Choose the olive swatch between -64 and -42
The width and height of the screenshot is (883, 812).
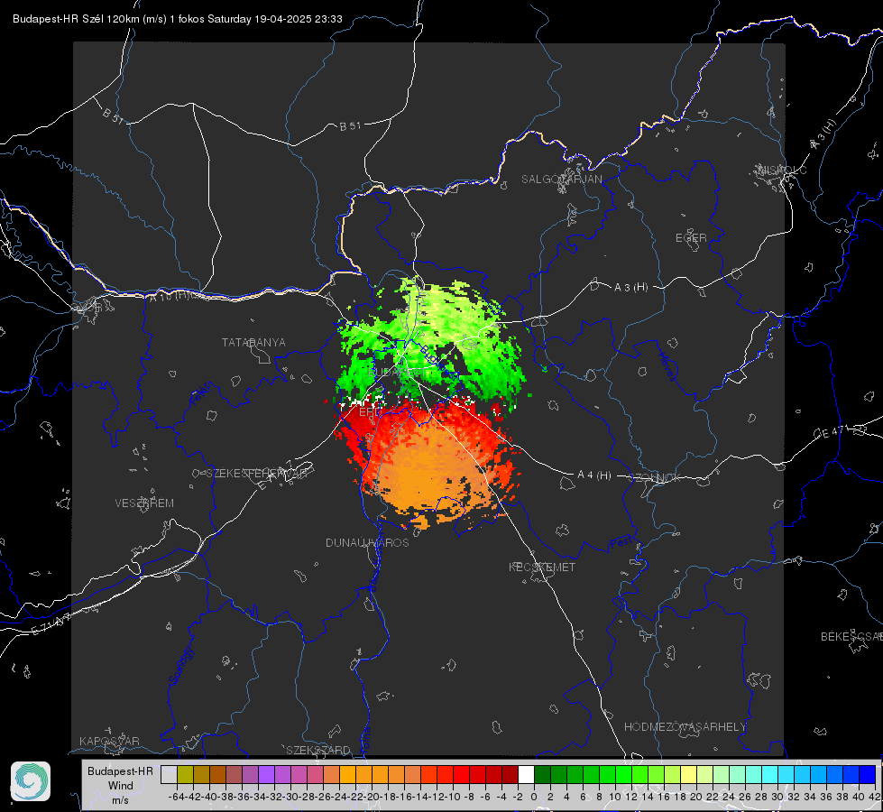pos(185,774)
